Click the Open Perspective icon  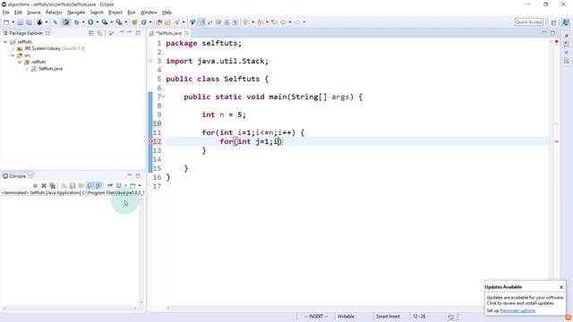tap(554, 22)
